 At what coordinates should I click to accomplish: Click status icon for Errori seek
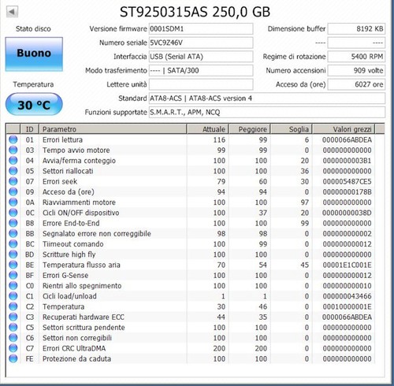(x=13, y=181)
